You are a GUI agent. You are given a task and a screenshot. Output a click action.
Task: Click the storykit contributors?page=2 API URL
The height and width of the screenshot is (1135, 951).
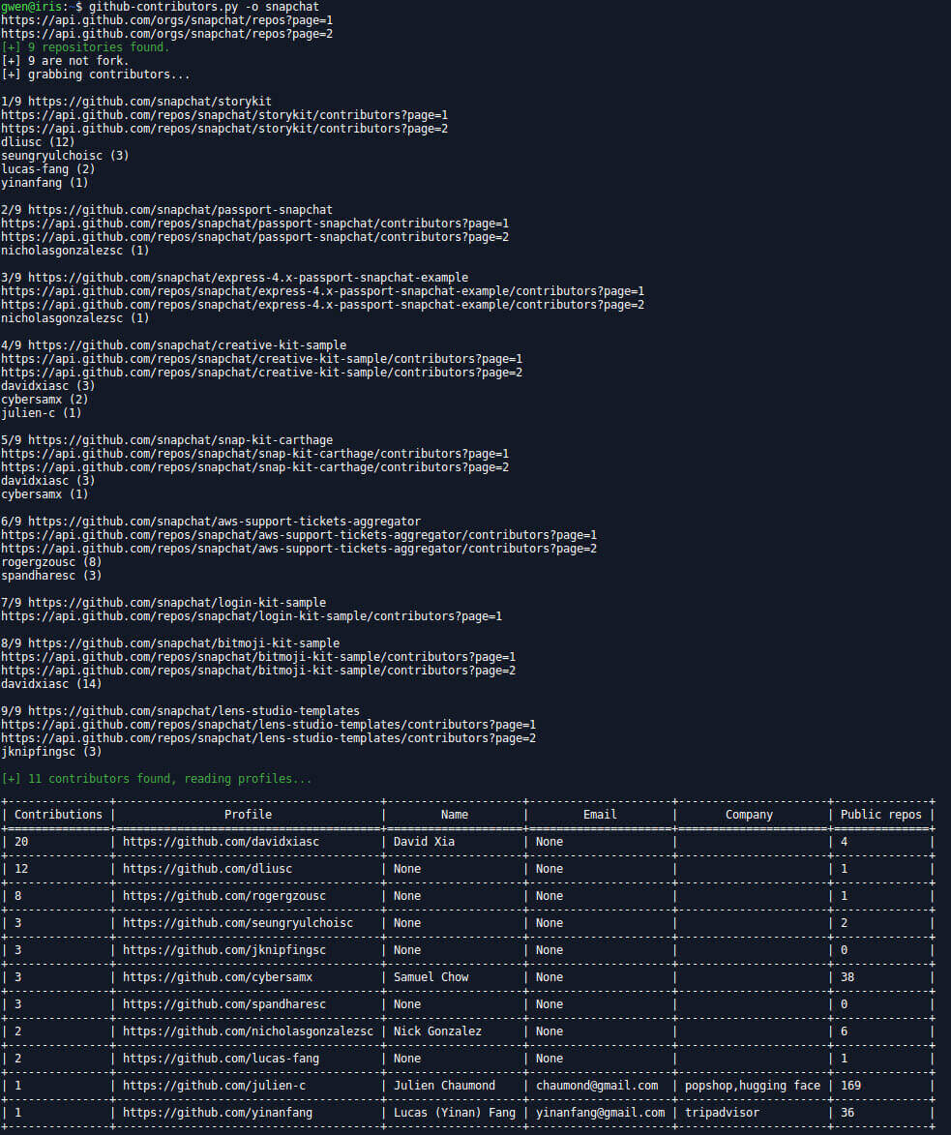224,129
